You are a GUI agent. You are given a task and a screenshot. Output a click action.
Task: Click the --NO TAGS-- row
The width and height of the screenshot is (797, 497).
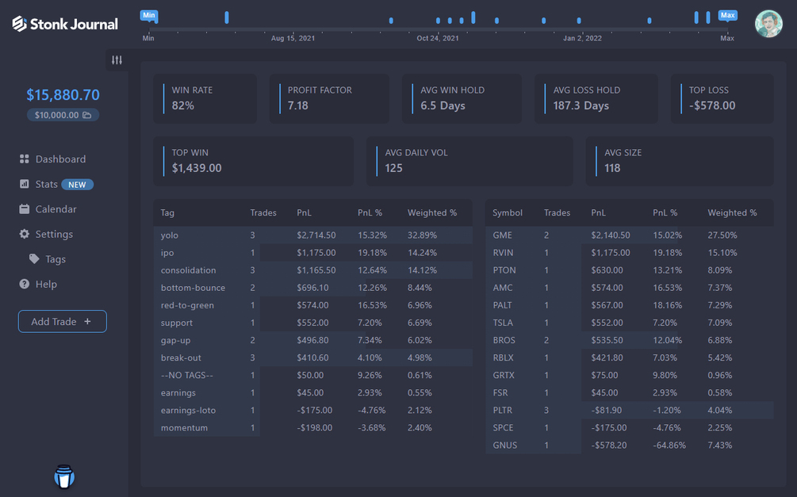click(x=312, y=375)
